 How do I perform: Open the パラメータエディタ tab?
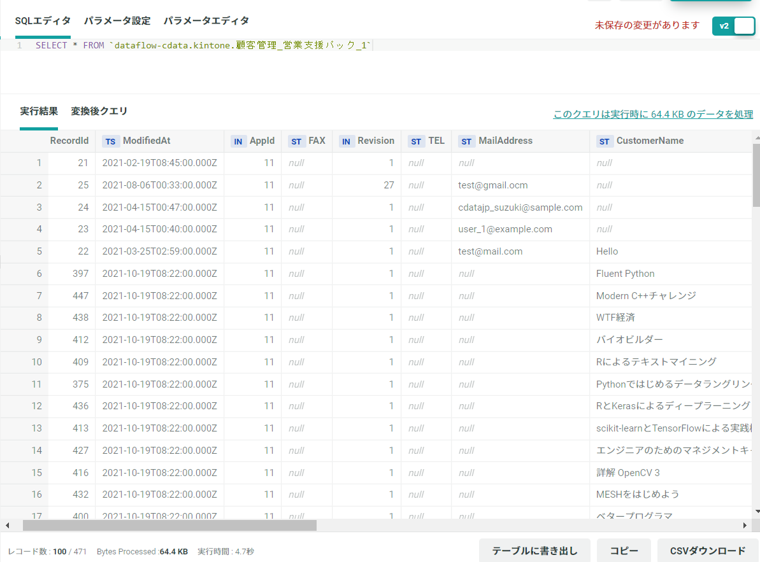(206, 21)
